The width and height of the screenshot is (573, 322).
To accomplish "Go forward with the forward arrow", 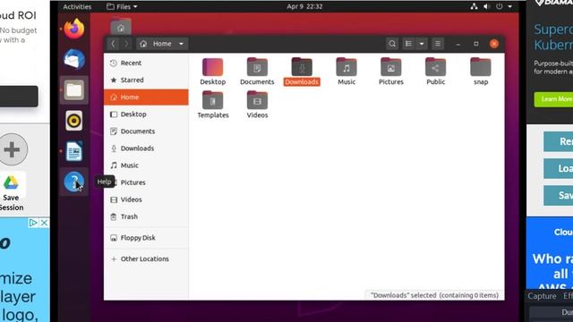I will pyautogui.click(x=126, y=44).
